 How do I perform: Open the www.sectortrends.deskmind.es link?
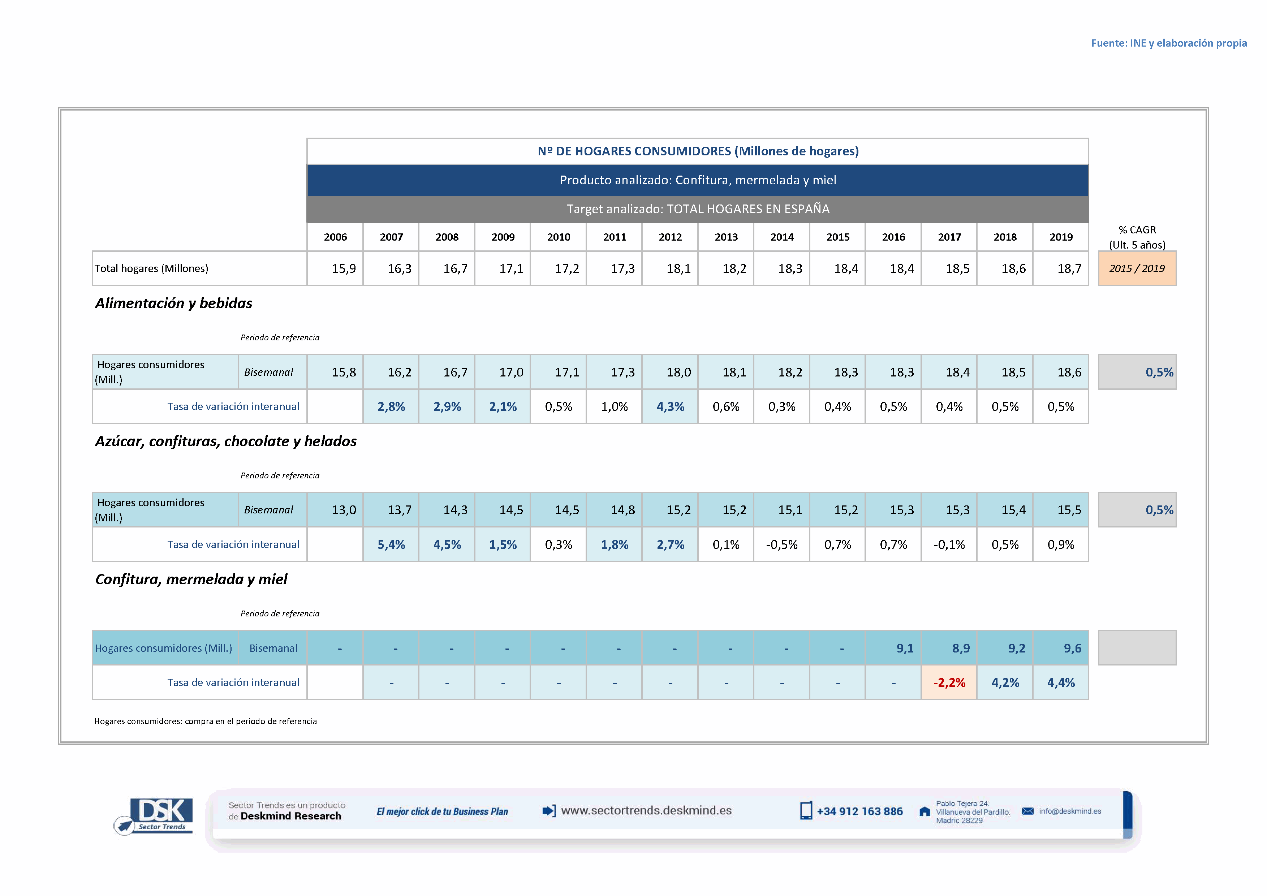646,810
